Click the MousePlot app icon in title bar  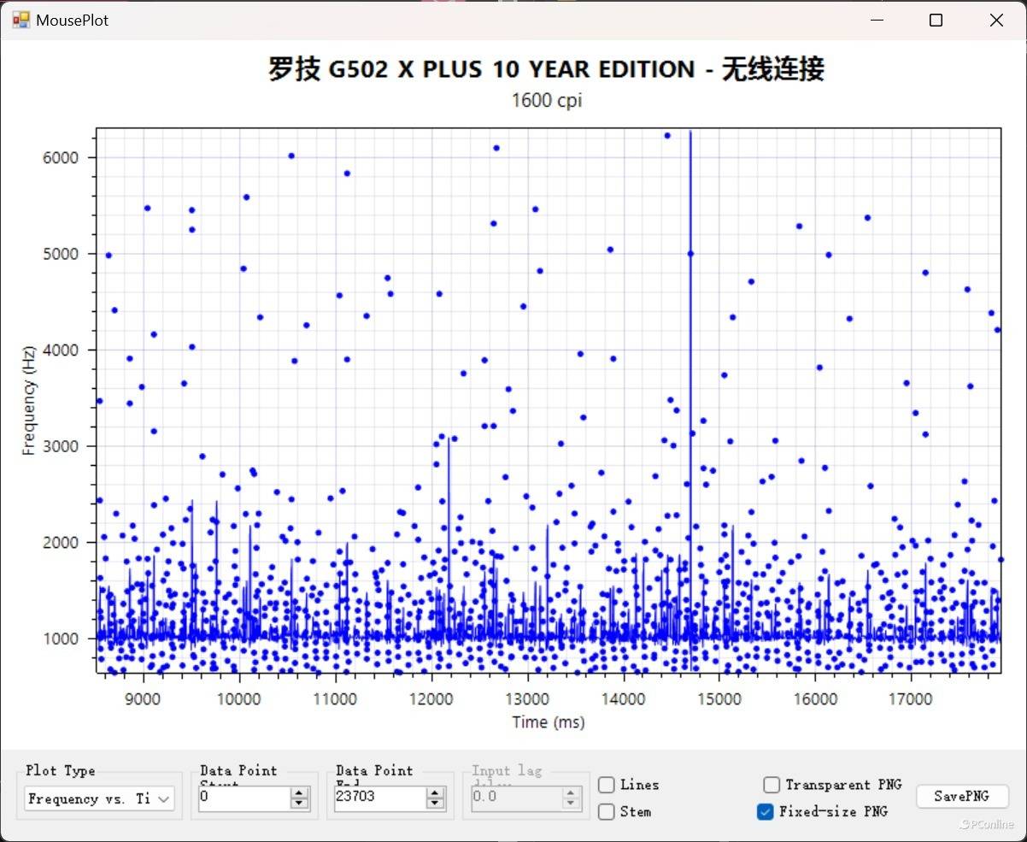pyautogui.click(x=21, y=20)
